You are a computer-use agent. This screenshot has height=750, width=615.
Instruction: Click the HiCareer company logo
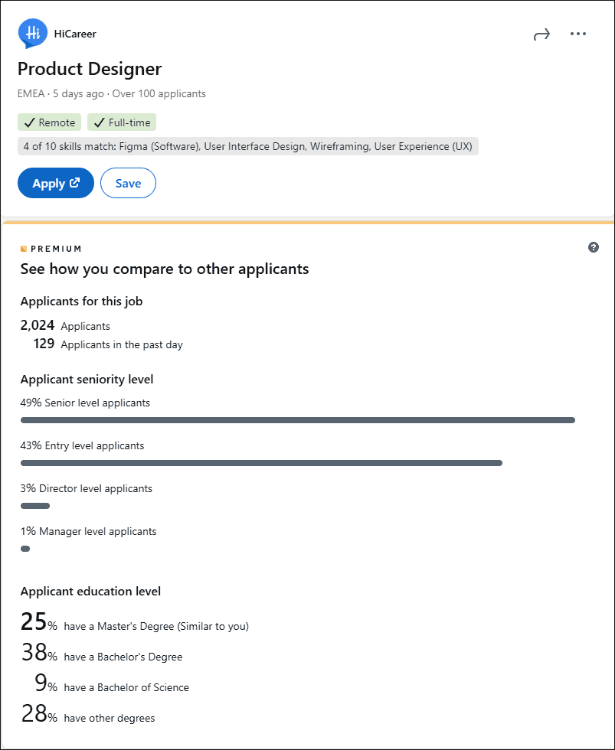coord(33,33)
